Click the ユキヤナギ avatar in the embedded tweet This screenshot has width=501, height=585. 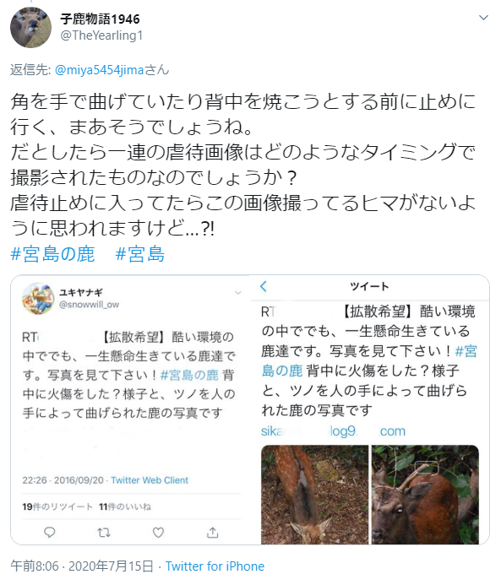[38, 299]
